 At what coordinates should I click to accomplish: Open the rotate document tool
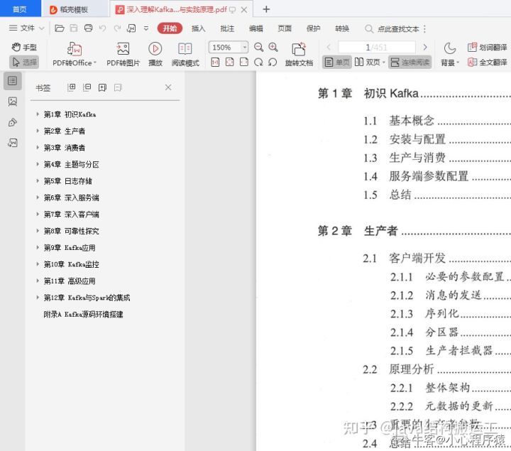299,55
